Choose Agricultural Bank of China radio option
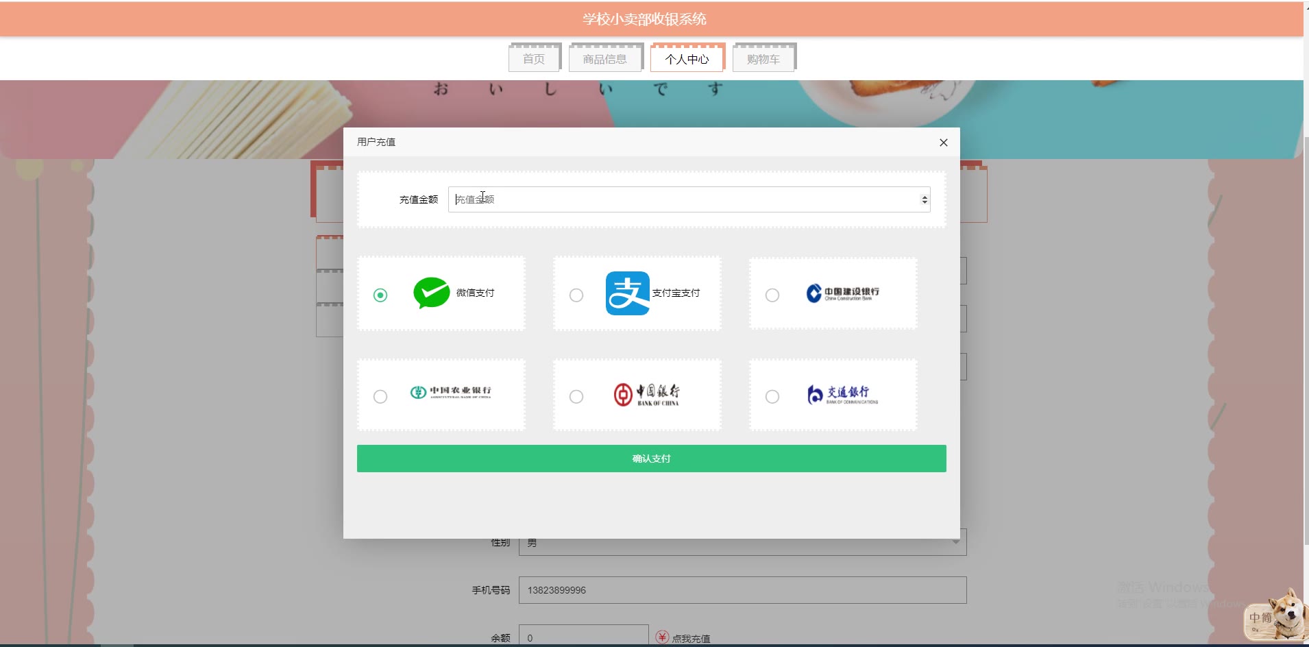The height and width of the screenshot is (647, 1309). 380,396
